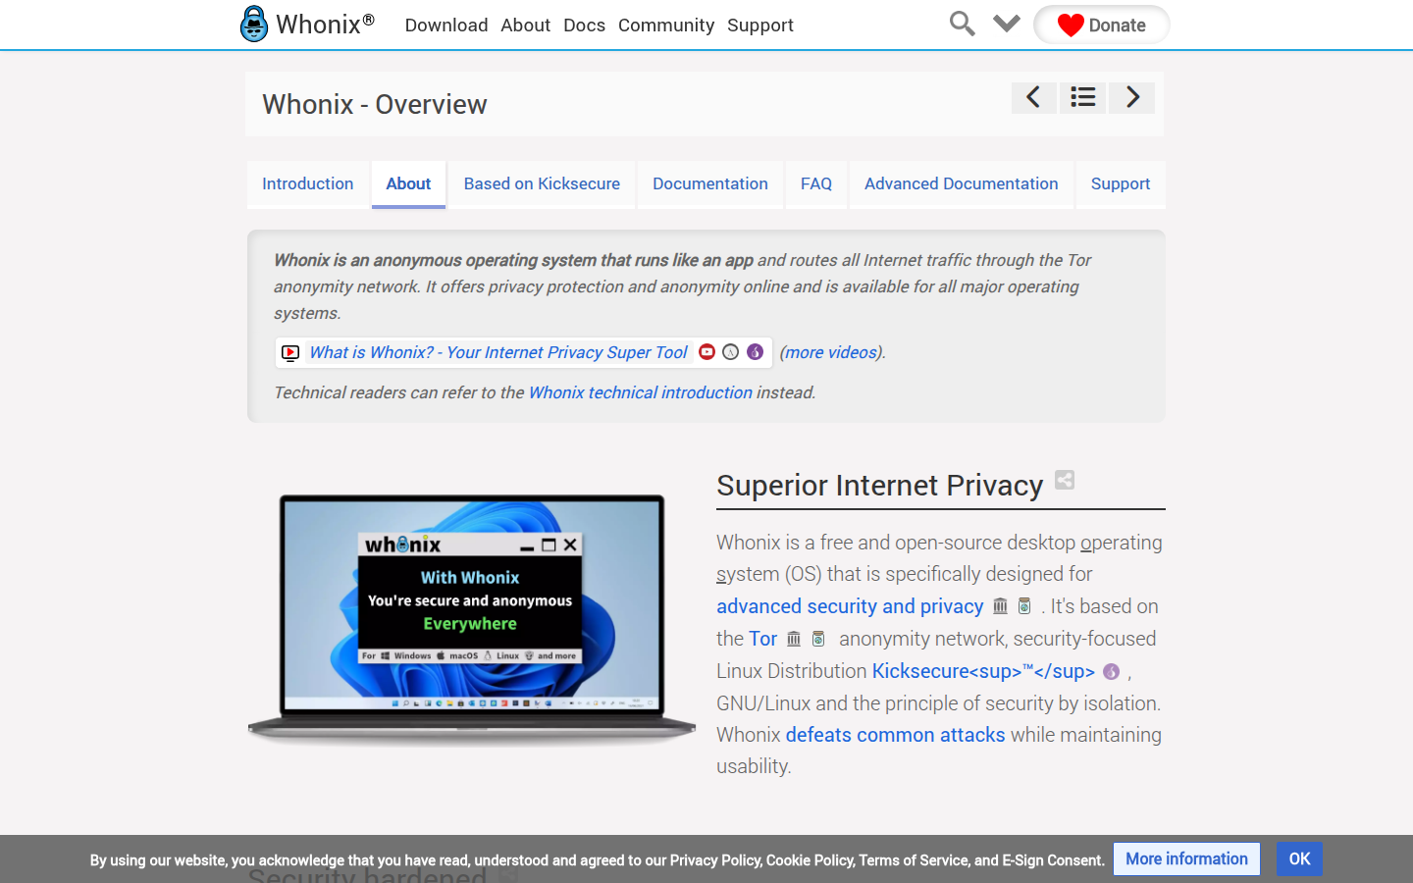Switch to the FAQ tab

[x=816, y=184]
